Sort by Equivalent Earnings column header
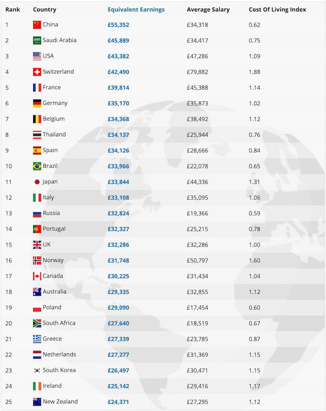 (x=136, y=10)
